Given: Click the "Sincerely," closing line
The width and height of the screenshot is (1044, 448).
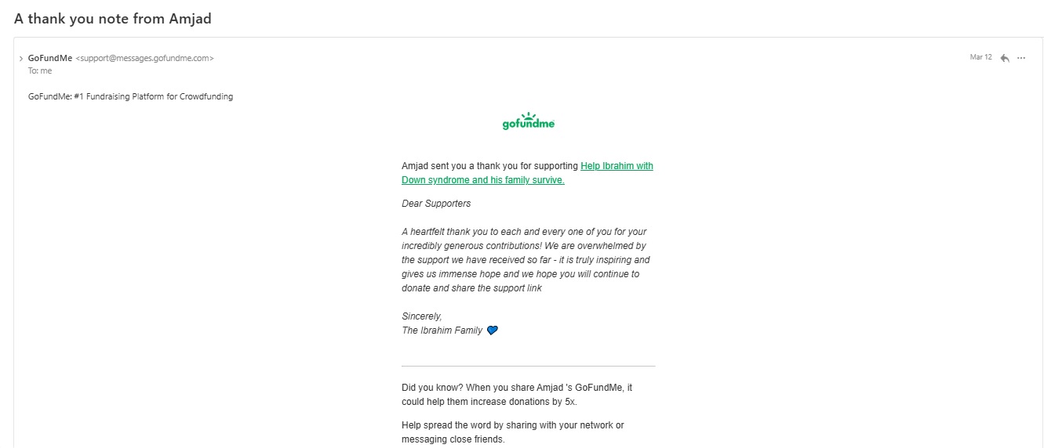Looking at the screenshot, I should [x=422, y=316].
